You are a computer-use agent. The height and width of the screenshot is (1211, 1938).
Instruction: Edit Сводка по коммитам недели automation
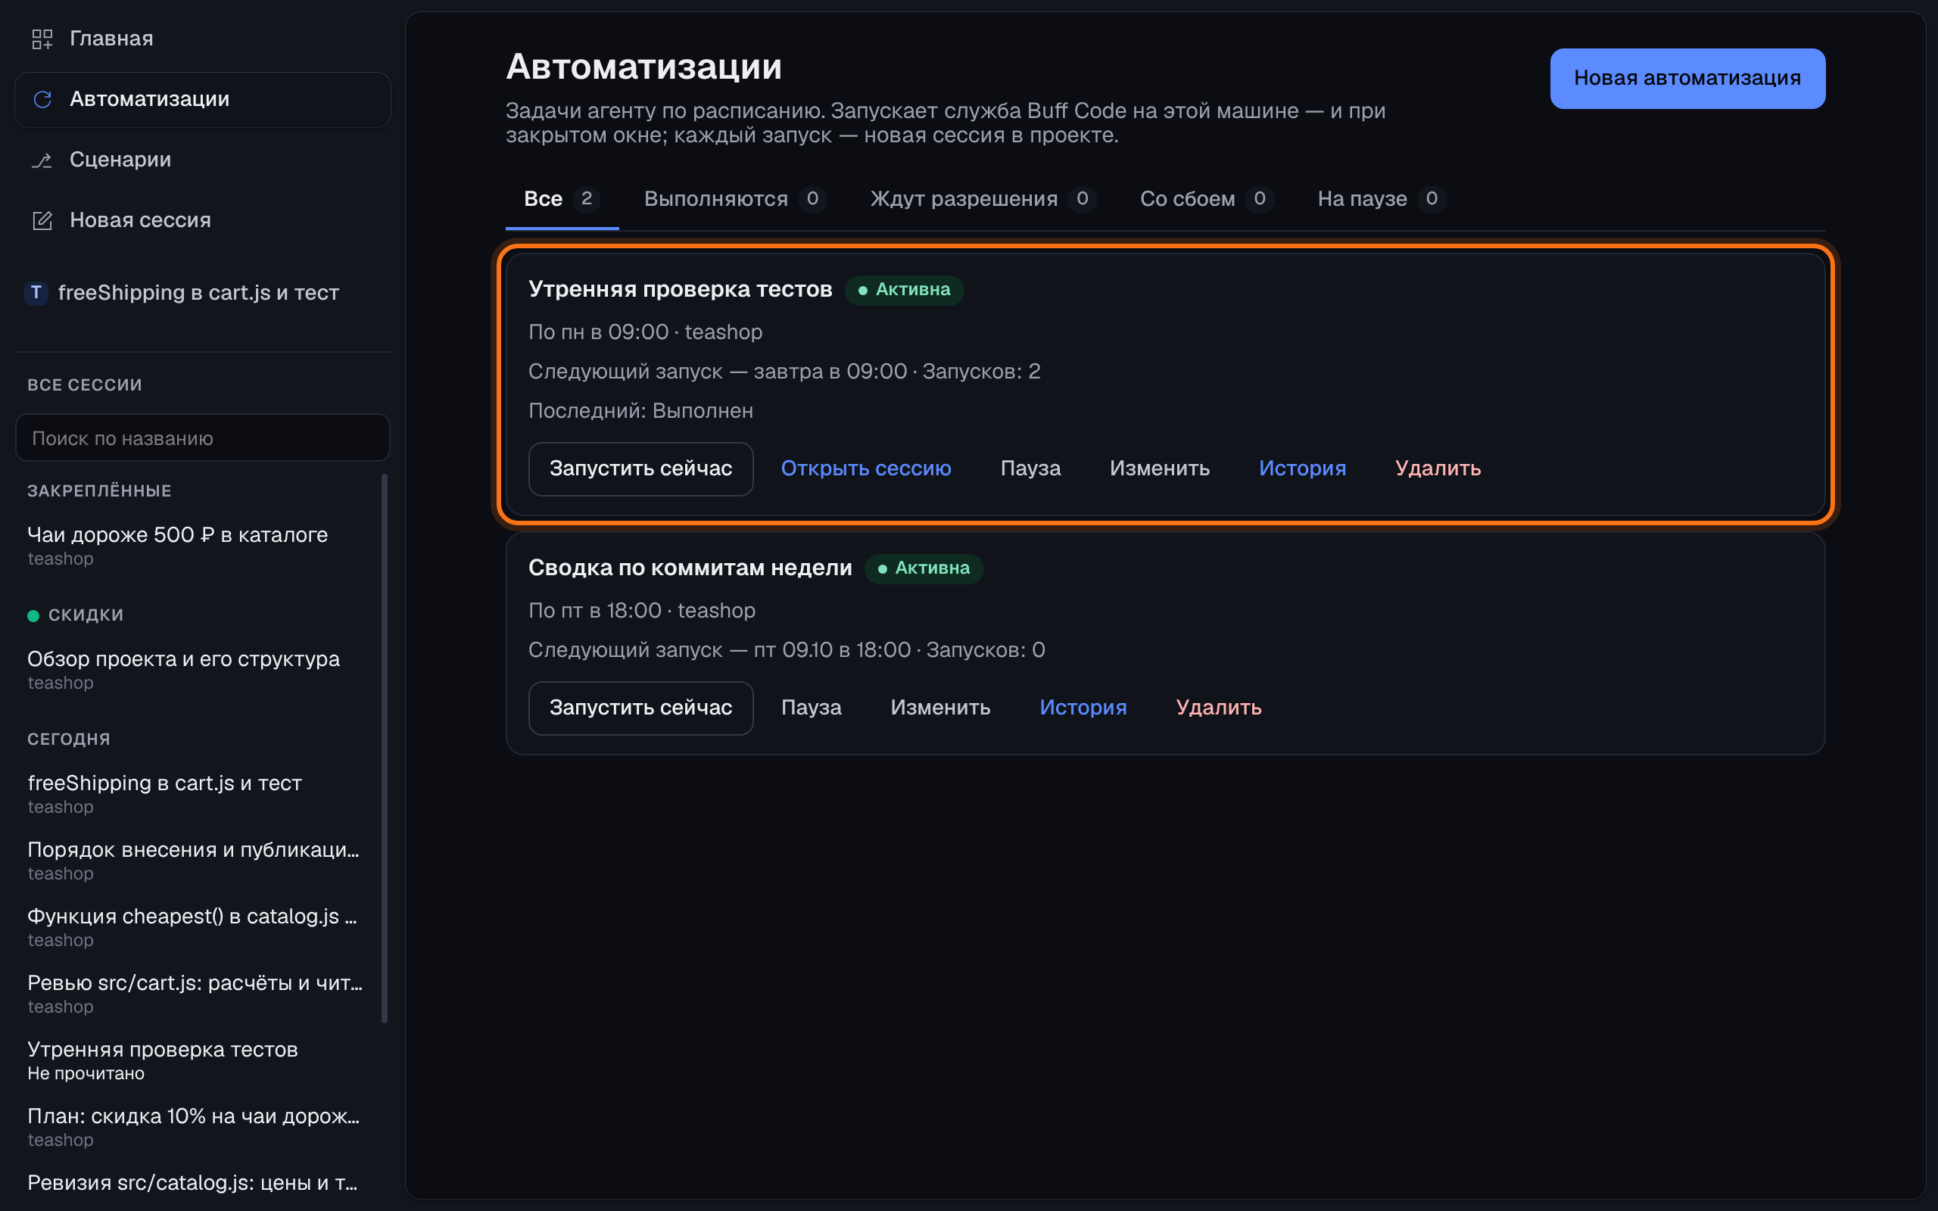click(x=940, y=708)
